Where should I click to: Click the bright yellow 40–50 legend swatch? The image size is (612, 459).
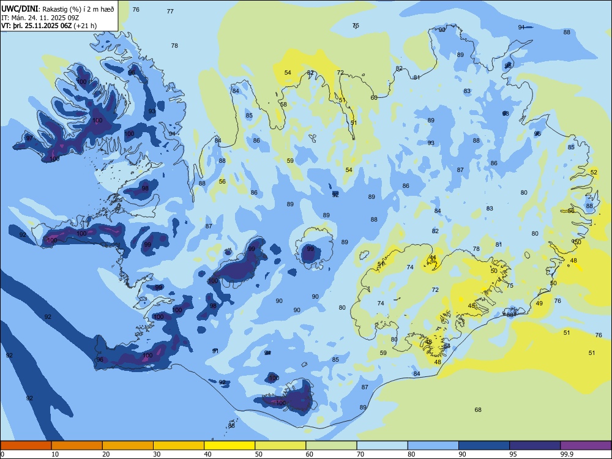(x=229, y=446)
